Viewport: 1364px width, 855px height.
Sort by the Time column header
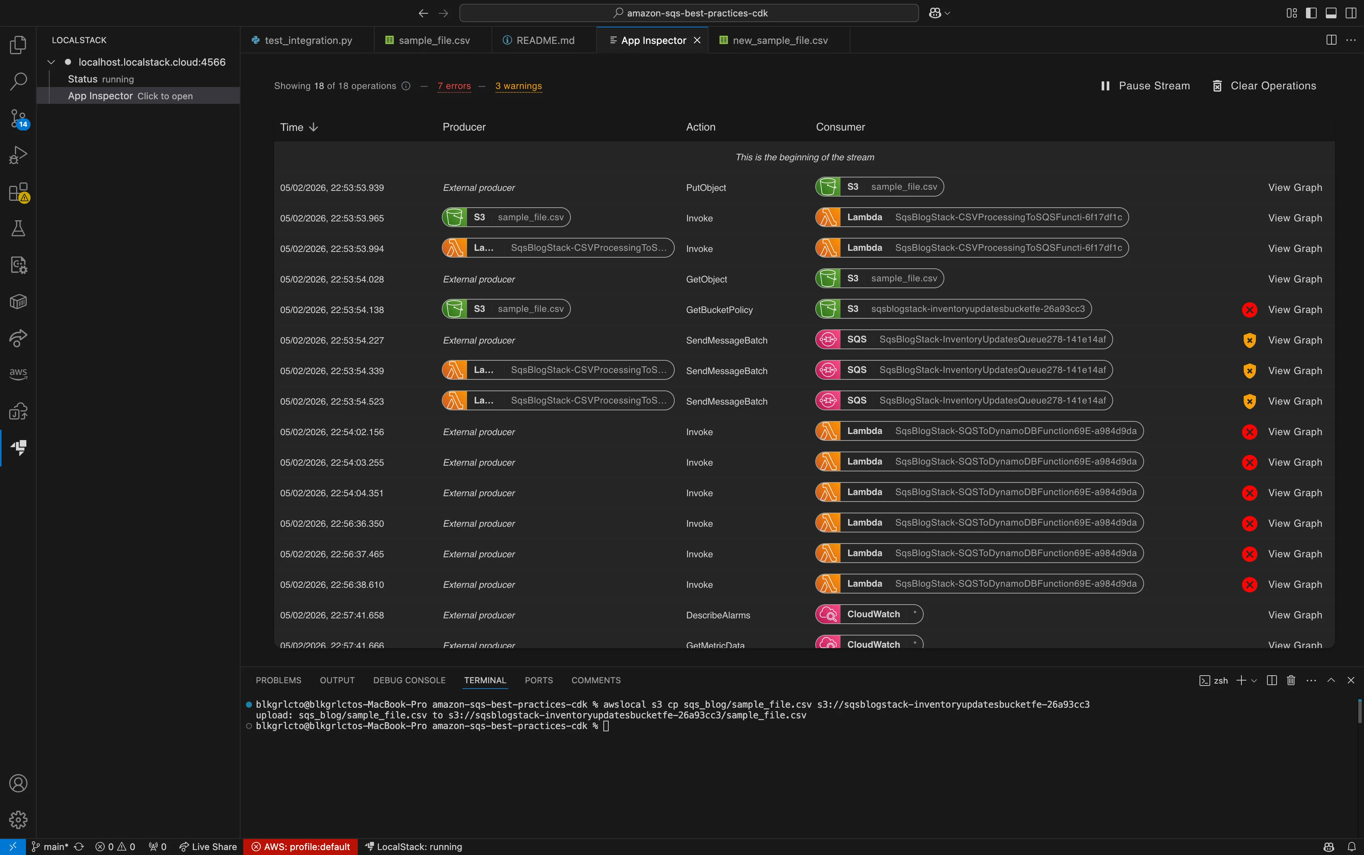[x=299, y=127]
